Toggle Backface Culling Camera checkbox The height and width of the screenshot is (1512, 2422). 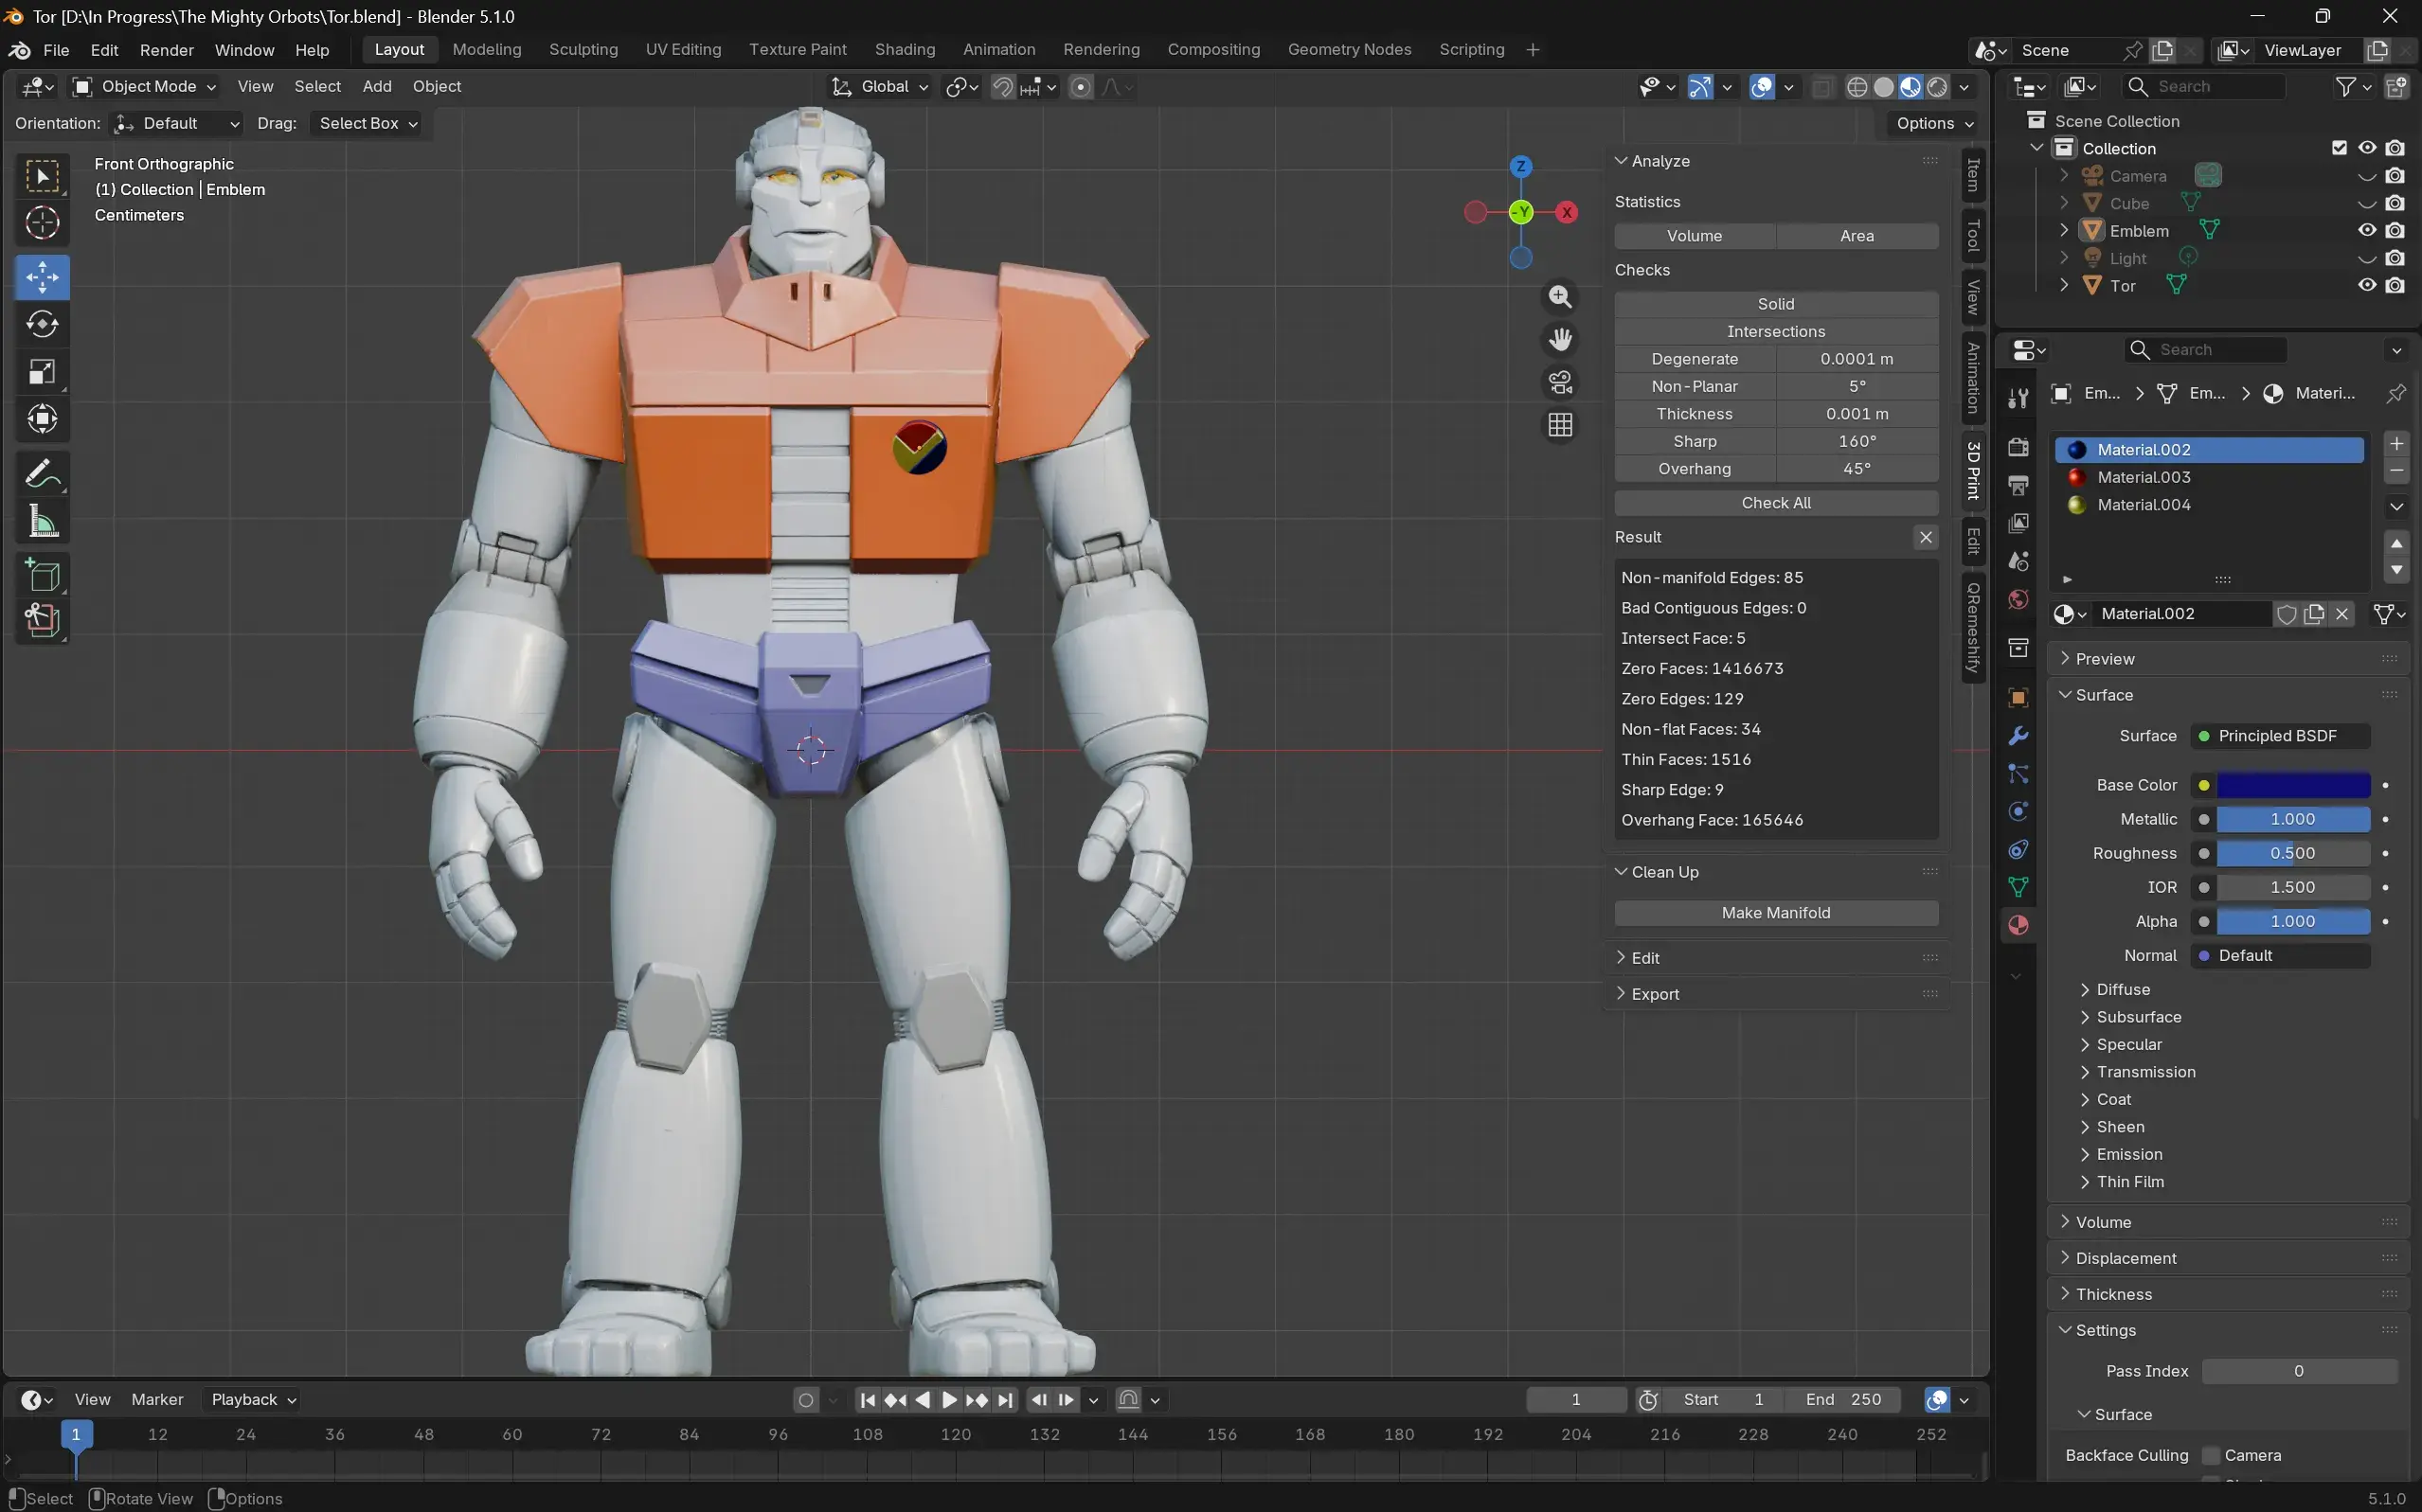pyautogui.click(x=2211, y=1455)
